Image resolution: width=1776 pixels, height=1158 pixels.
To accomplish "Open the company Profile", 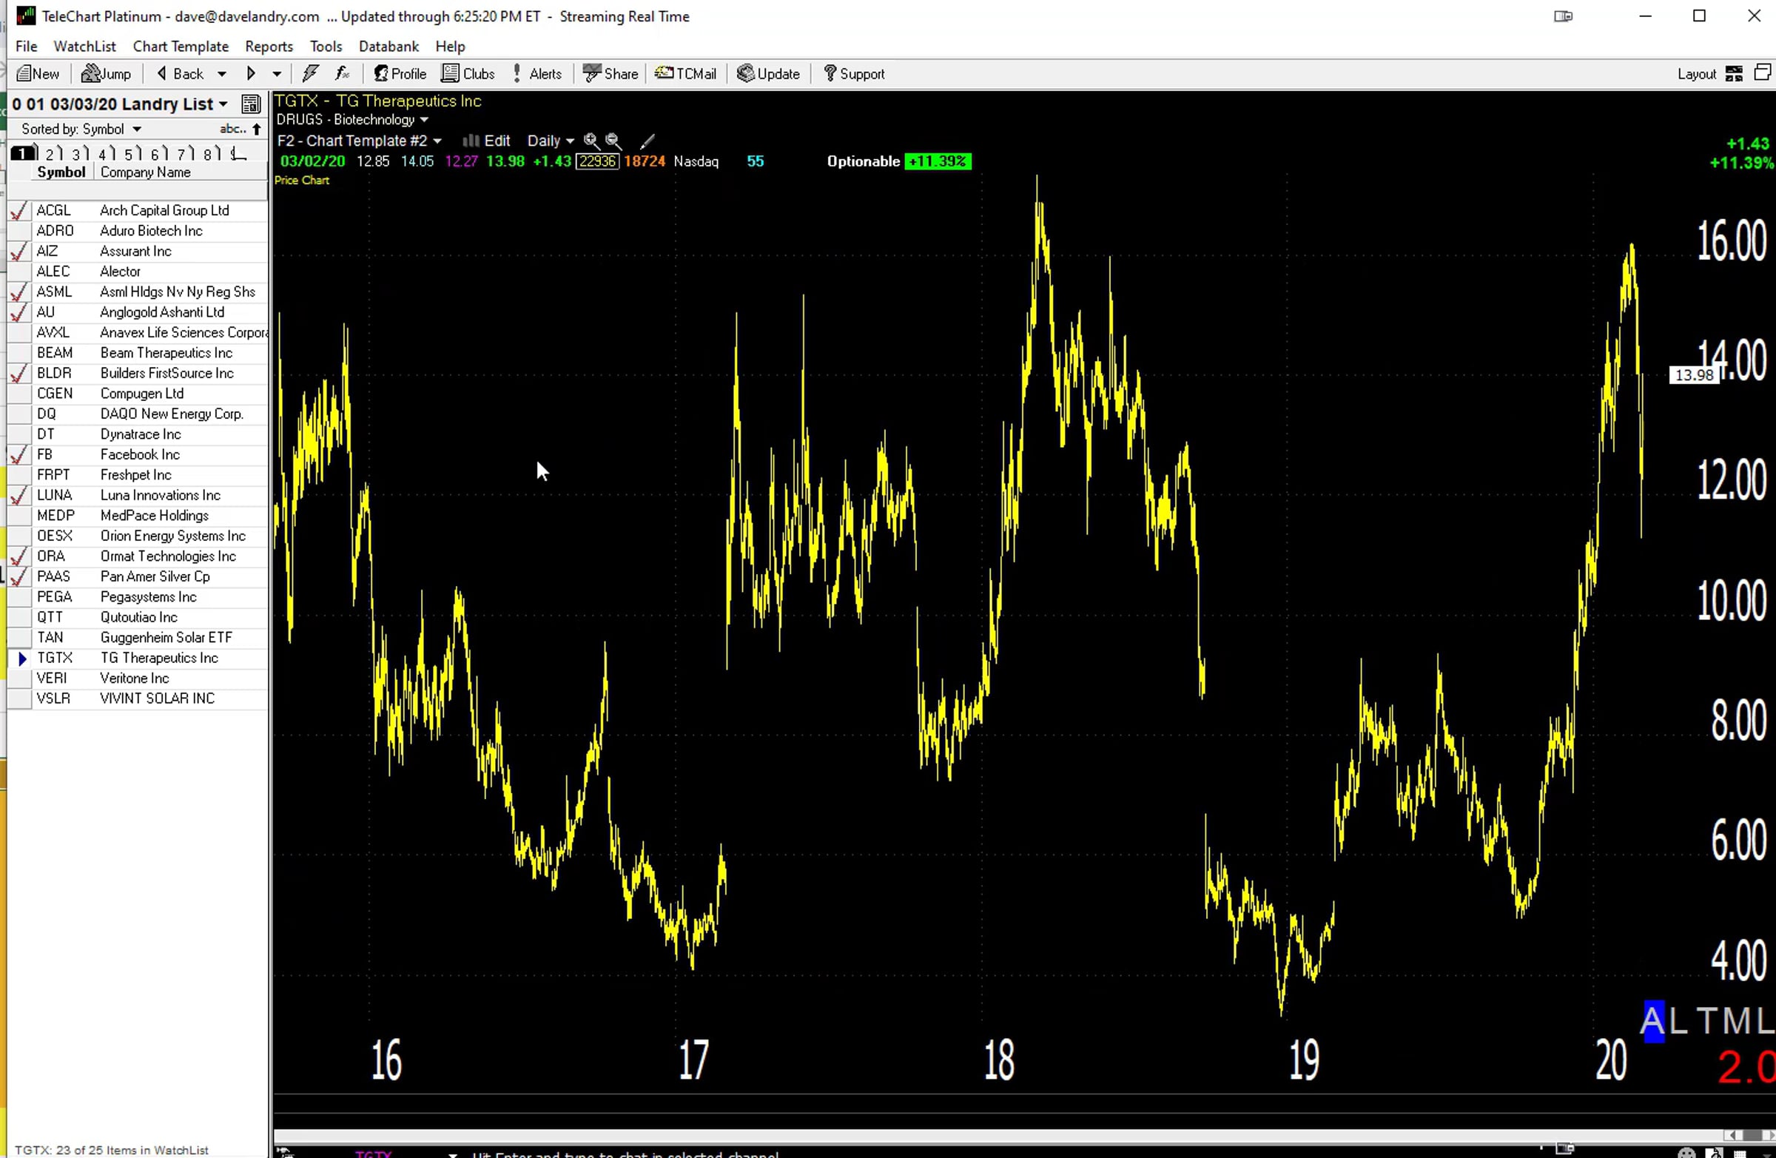I will tap(400, 74).
